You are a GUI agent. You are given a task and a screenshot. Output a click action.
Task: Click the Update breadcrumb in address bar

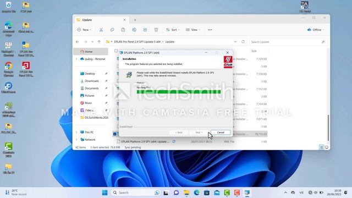[170, 42]
